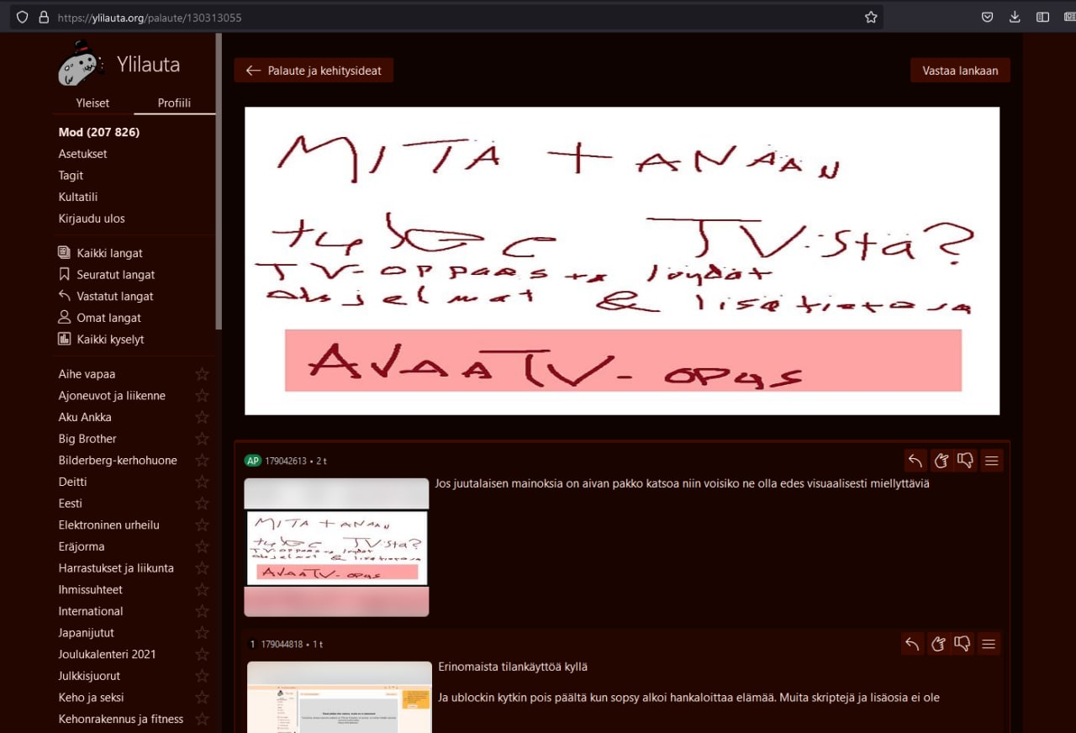Open the Firefox sidebar panel button
Screen dimensions: 1076x733
click(1042, 17)
